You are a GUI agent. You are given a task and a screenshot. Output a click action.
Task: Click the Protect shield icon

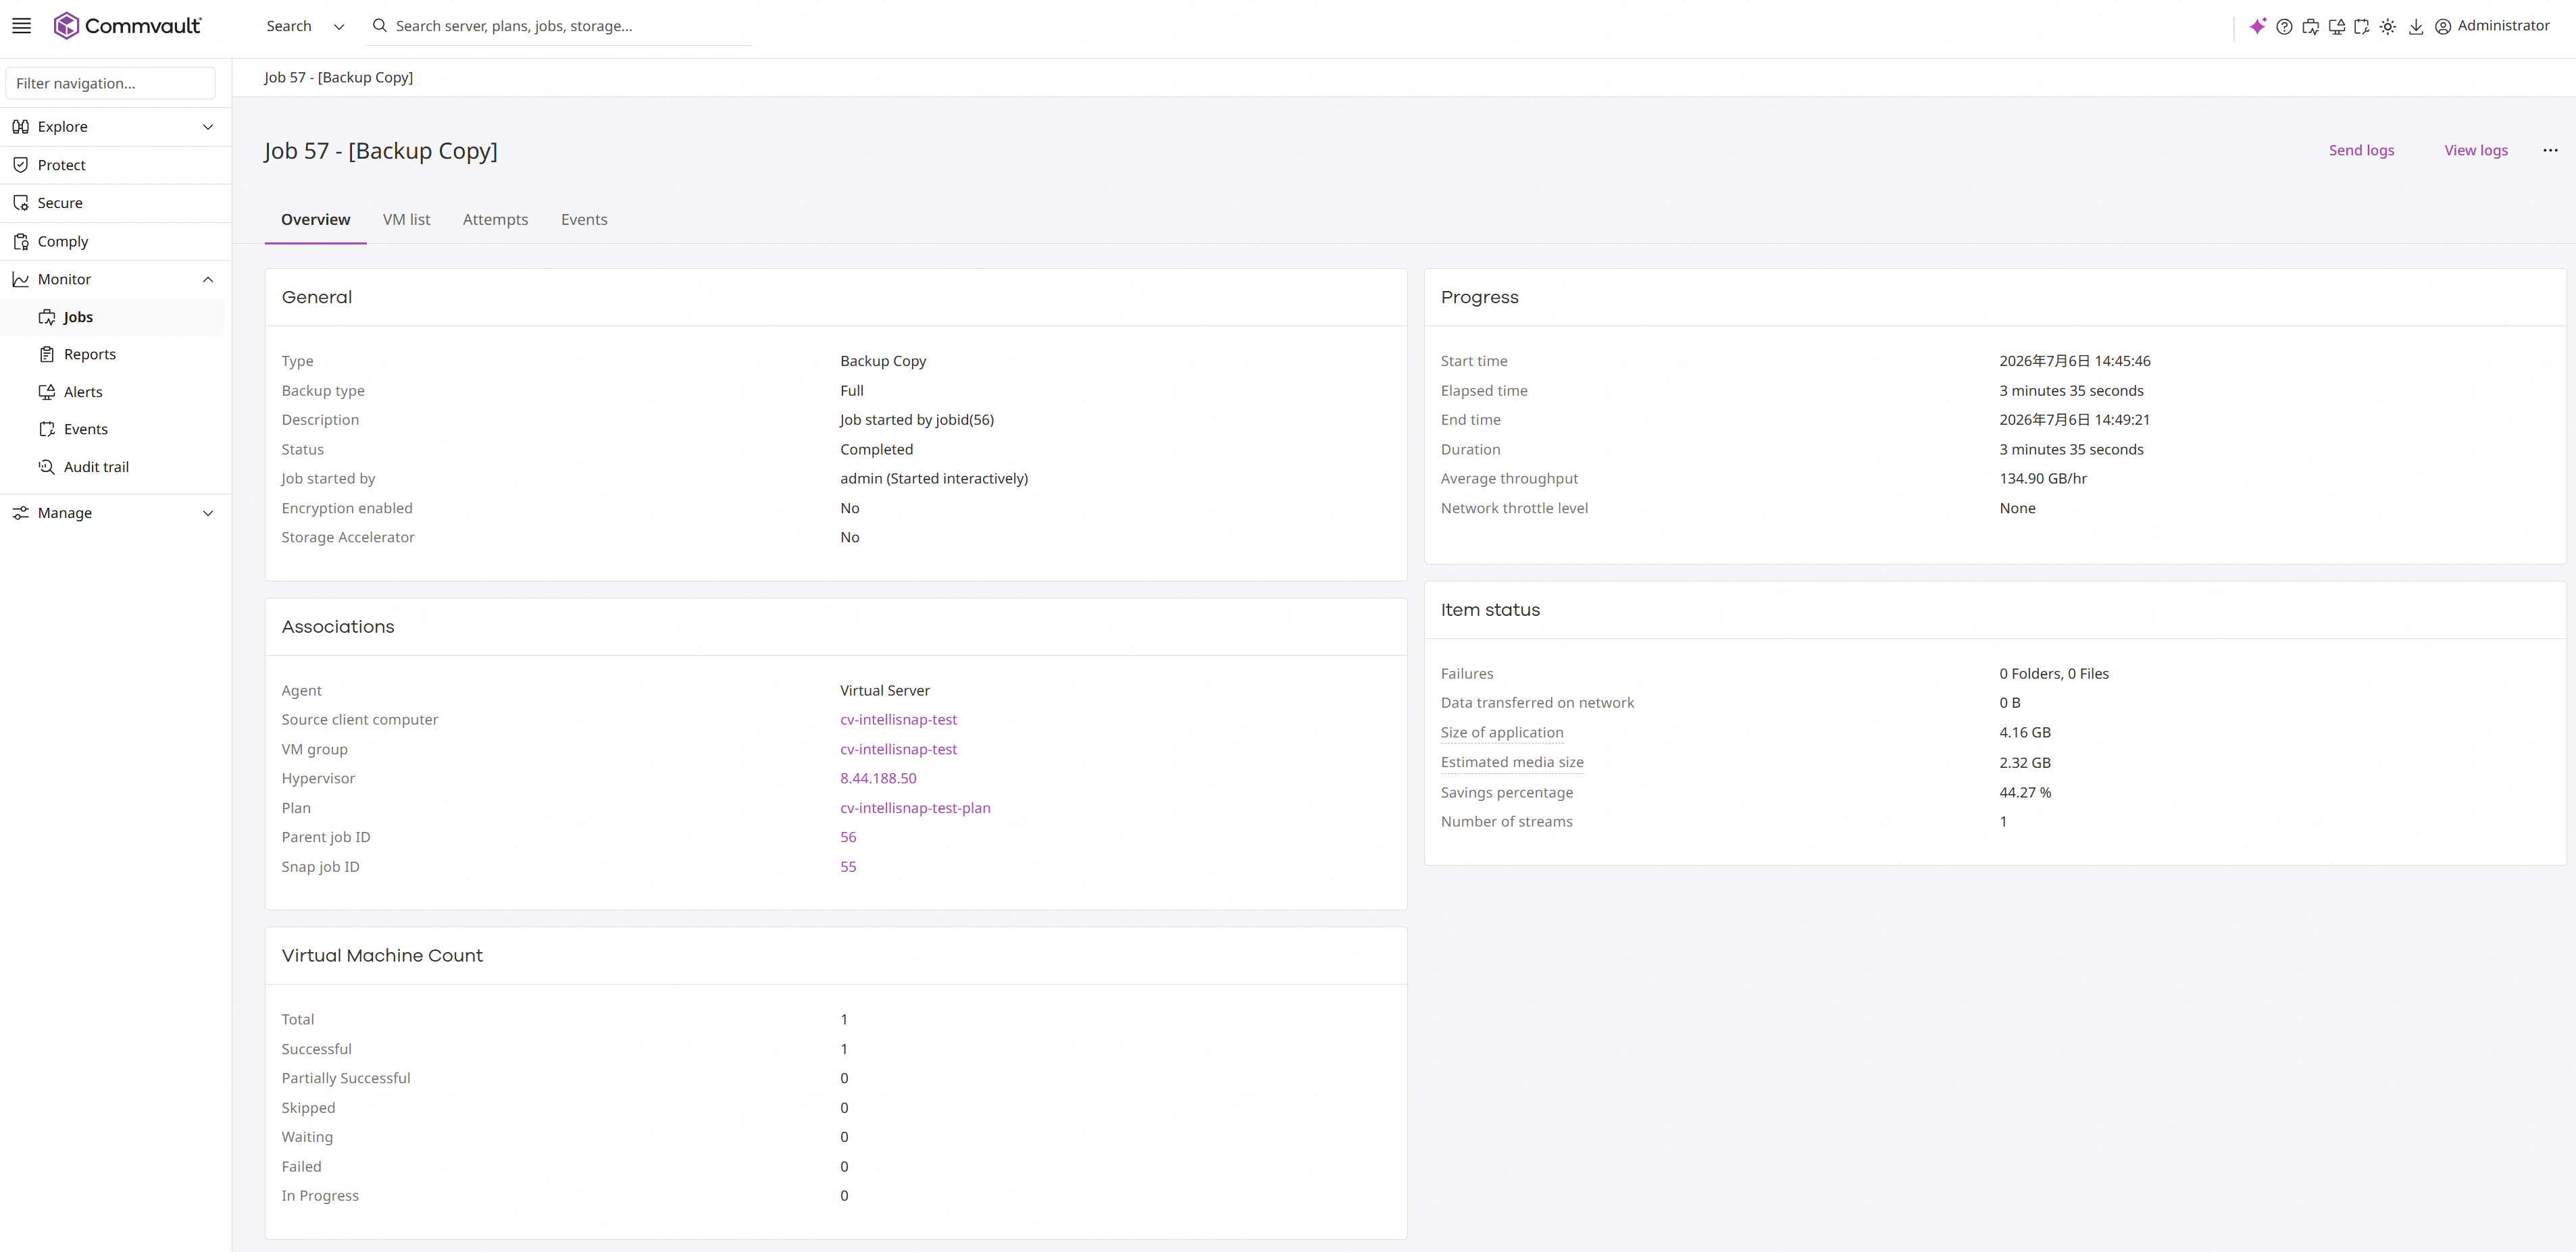pyautogui.click(x=20, y=165)
